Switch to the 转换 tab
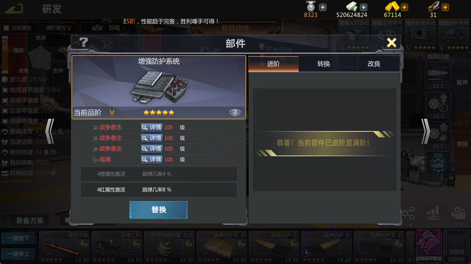The height and width of the screenshot is (264, 471). [x=323, y=64]
